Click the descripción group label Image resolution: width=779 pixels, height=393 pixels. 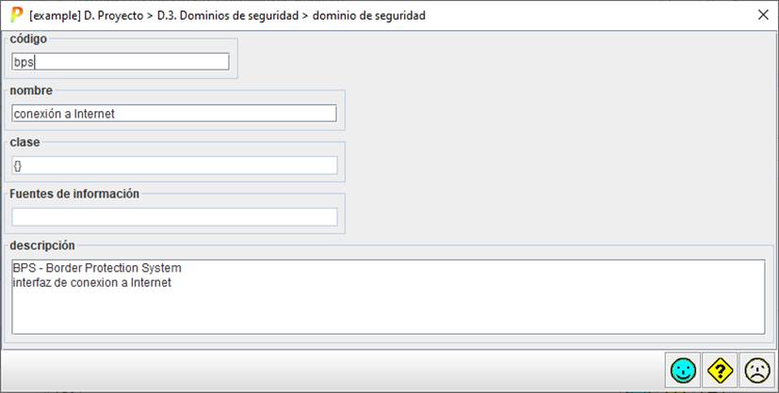(42, 245)
